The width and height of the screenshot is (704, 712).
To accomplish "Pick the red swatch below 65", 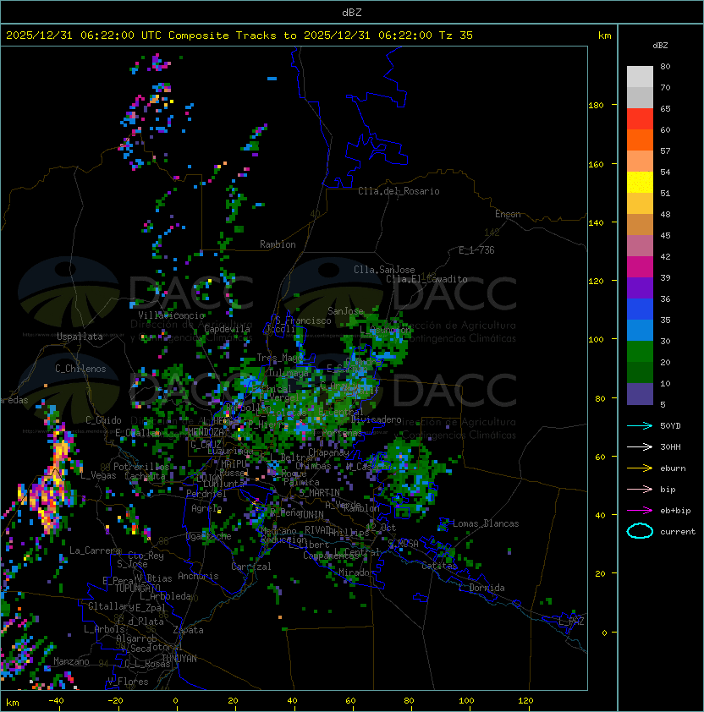I will (x=640, y=119).
